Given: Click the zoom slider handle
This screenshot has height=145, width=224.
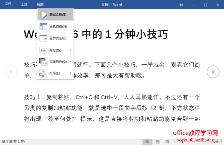Looking at the screenshot, I should (182, 142).
